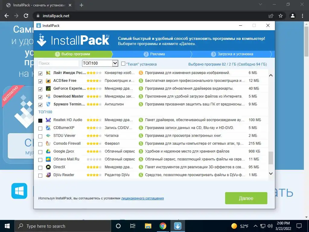This screenshot has width=309, height=232.
Task: Uncheck the ACDSee Free checkbox
Action: click(x=40, y=81)
